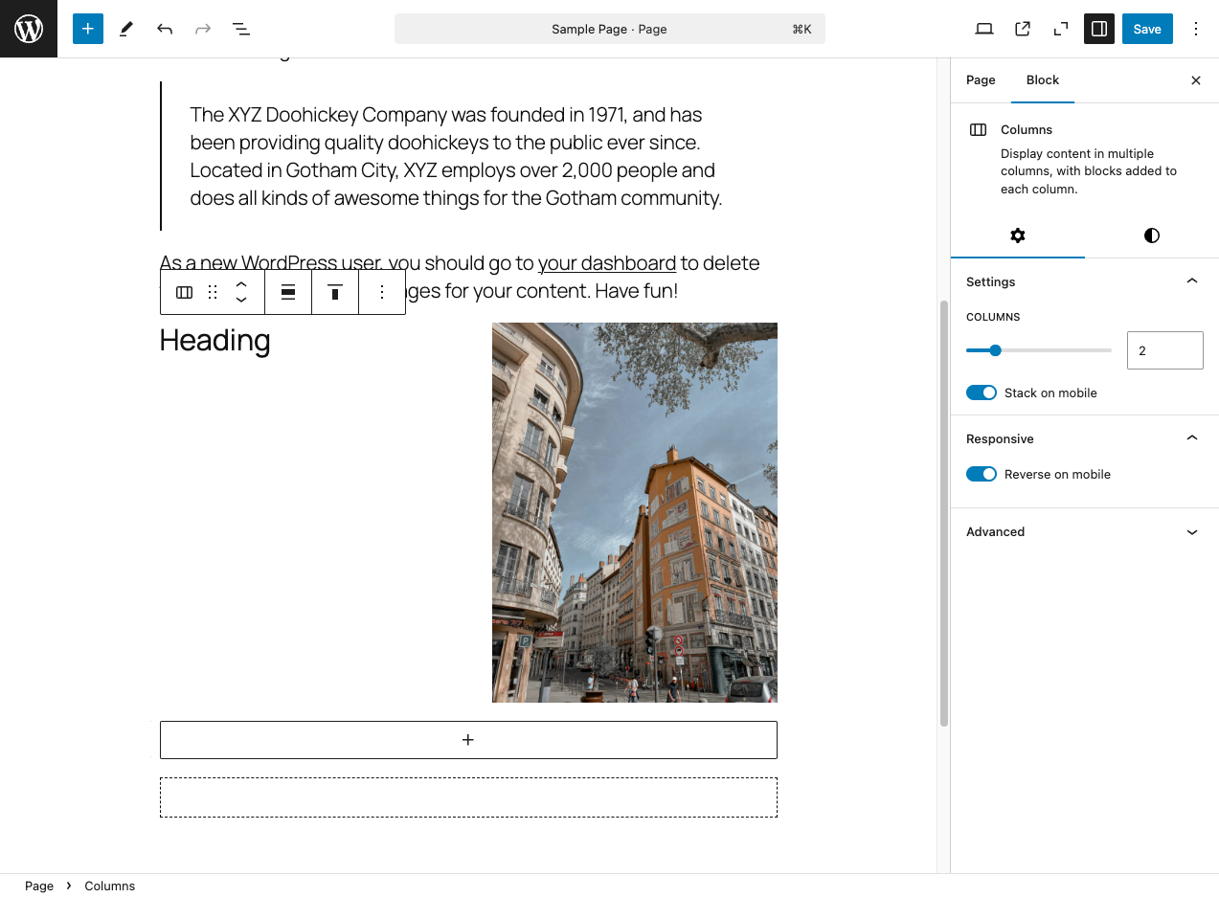Select the Heading block text
This screenshot has height=897, width=1219.
pos(215,340)
